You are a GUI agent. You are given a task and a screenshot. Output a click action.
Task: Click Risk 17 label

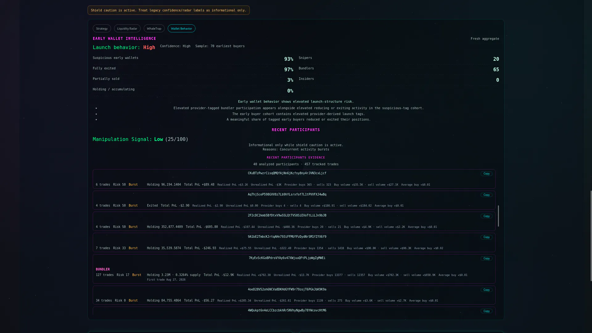[123, 275]
